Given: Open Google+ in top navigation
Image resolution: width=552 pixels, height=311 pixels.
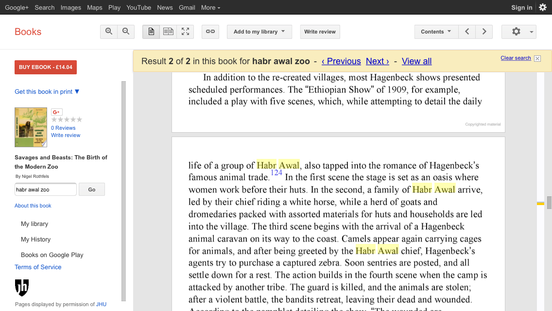Looking at the screenshot, I should click(17, 7).
